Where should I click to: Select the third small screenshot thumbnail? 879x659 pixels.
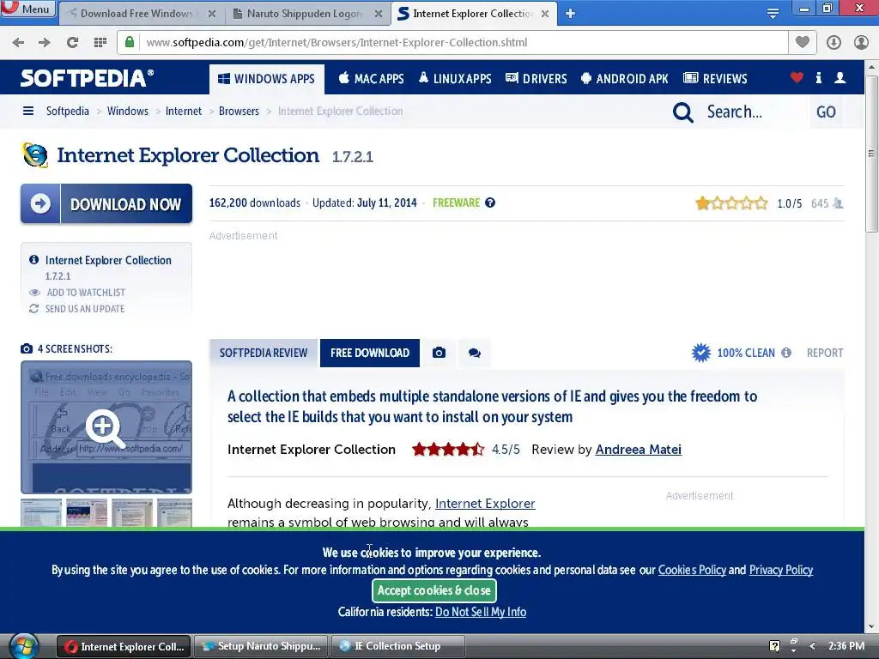(132, 513)
